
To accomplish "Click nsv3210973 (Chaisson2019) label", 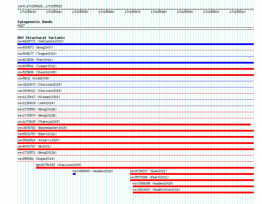I will [40, 84].
